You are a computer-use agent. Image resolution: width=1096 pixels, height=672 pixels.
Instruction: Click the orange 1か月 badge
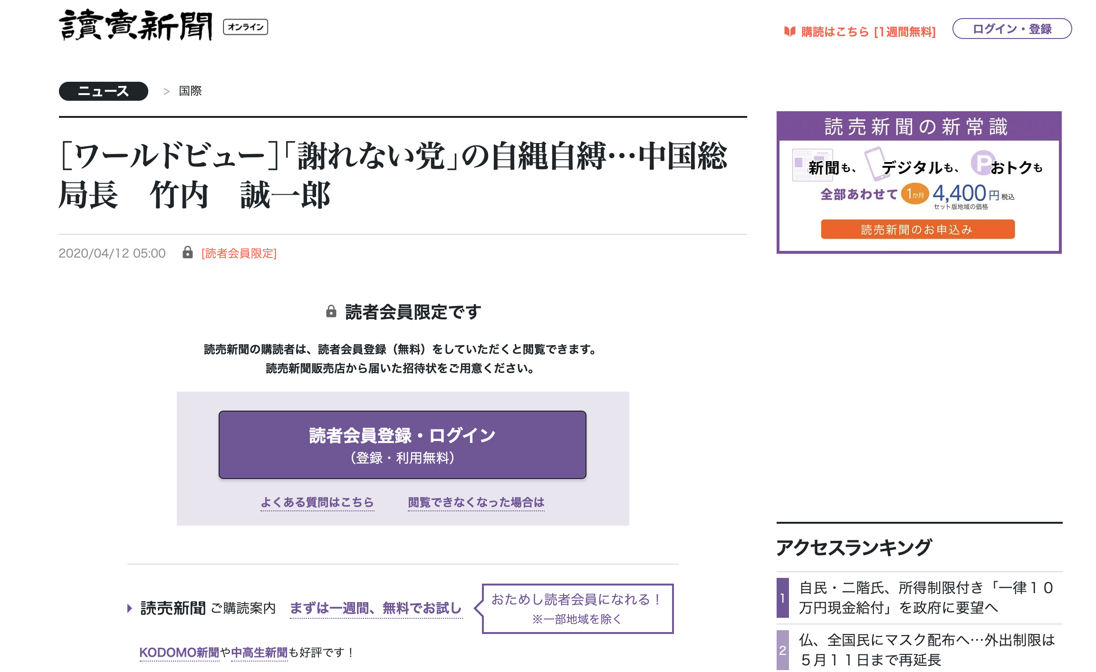click(x=915, y=194)
